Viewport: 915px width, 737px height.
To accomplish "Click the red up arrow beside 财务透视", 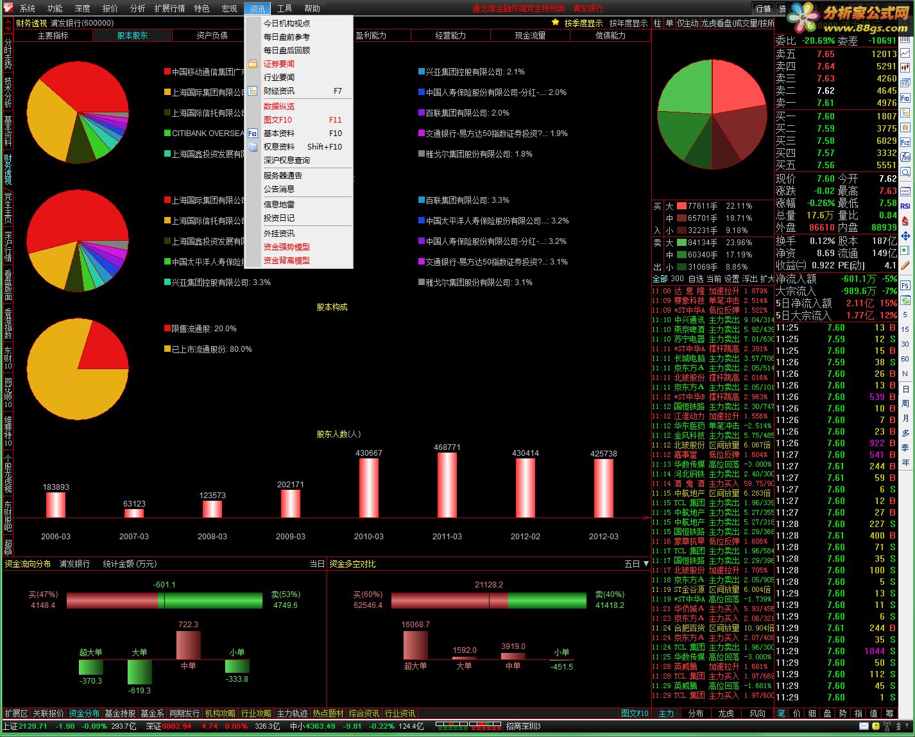I will pyautogui.click(x=8, y=20).
